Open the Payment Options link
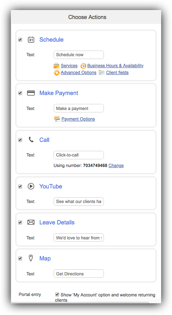Screen dimensions: 172x315 point(78,119)
